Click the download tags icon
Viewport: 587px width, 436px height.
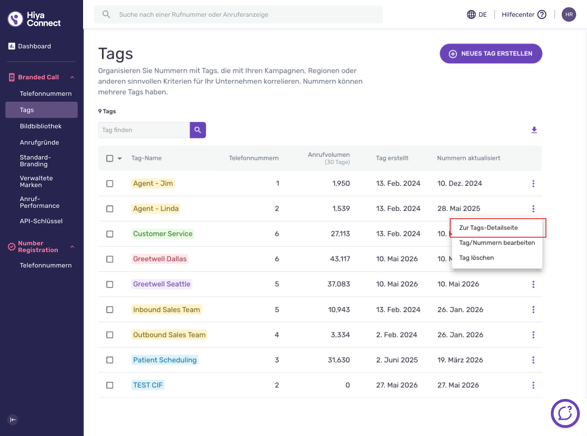tap(534, 130)
